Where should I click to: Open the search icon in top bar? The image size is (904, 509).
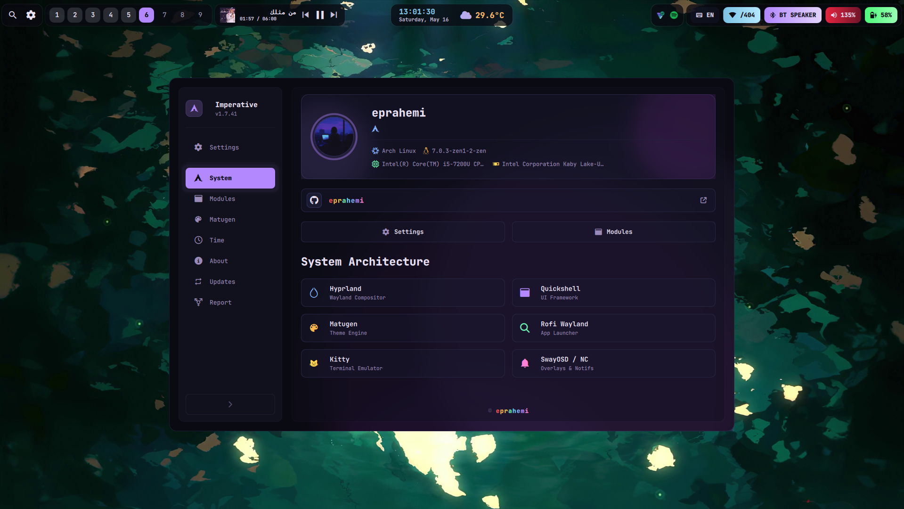(13, 15)
